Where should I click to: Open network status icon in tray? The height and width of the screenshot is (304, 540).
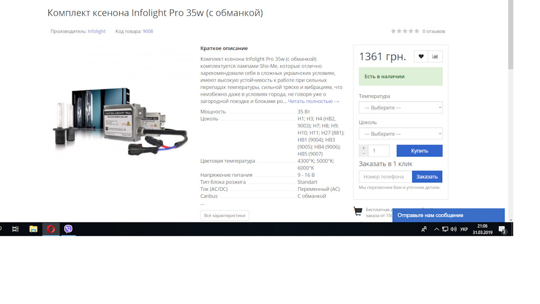click(x=445, y=229)
